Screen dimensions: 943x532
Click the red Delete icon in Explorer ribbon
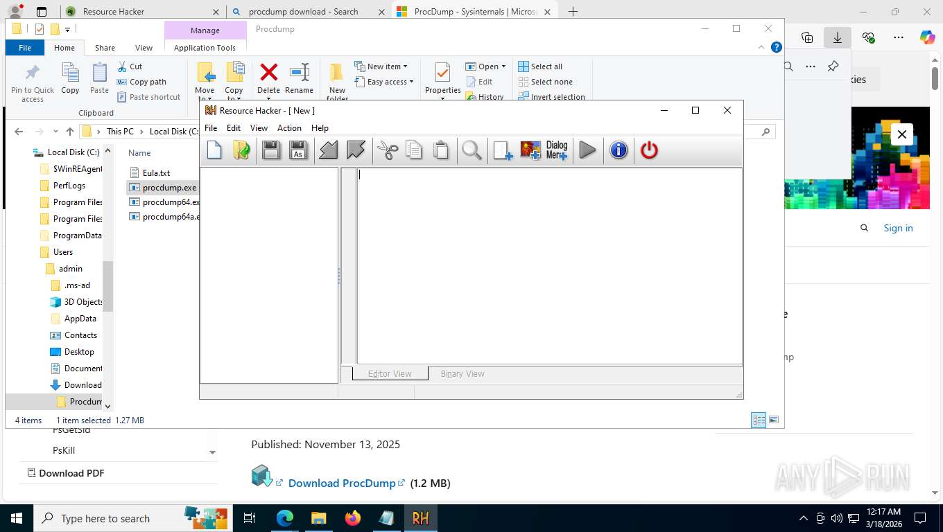pyautogui.click(x=268, y=78)
